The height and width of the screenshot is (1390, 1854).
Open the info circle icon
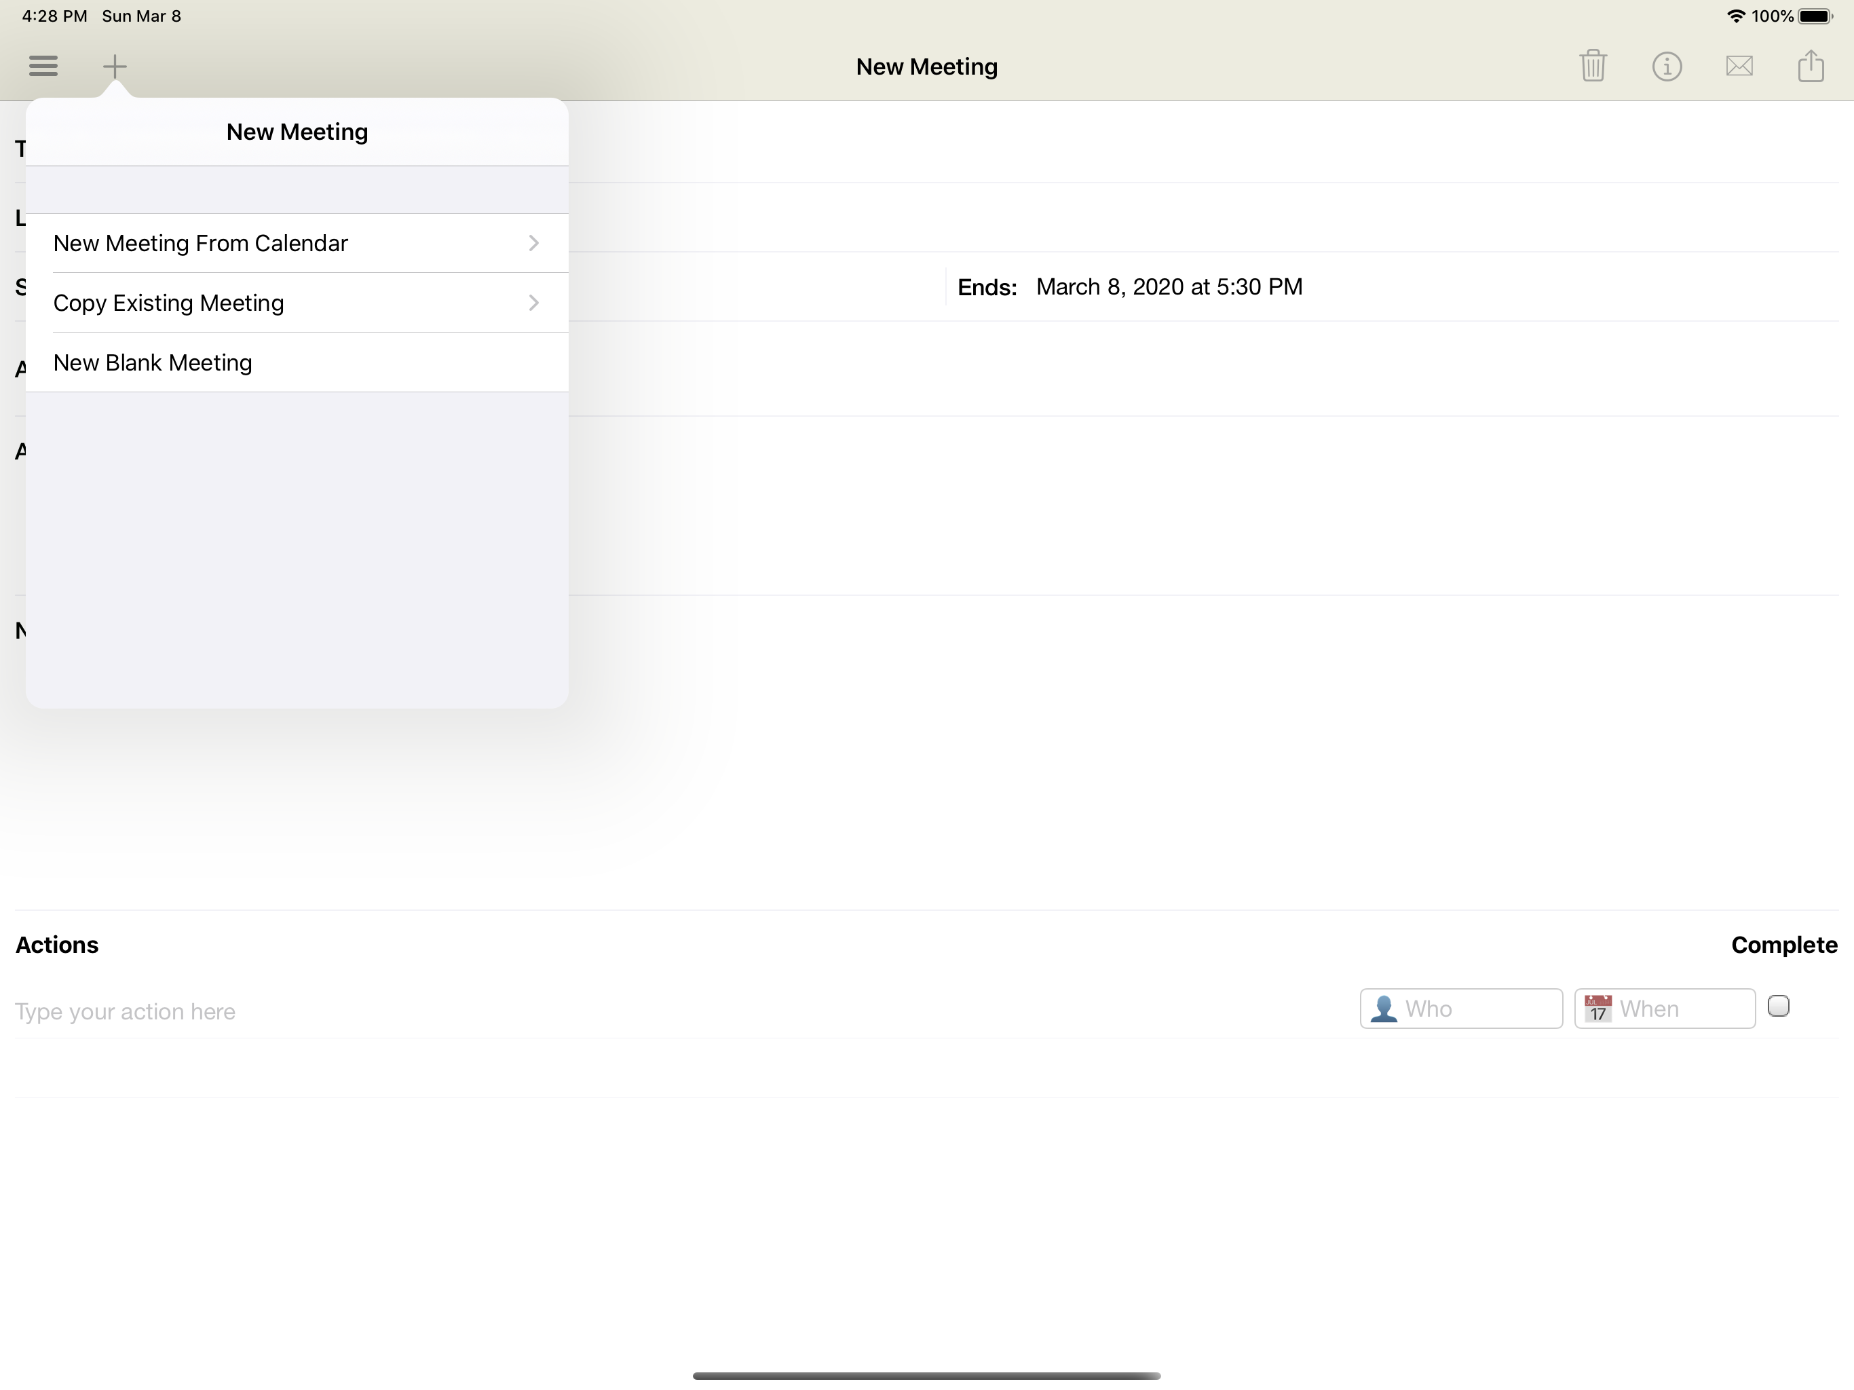[x=1666, y=65]
